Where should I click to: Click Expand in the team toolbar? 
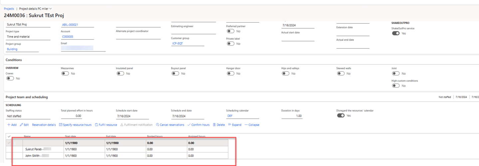coord(235,125)
